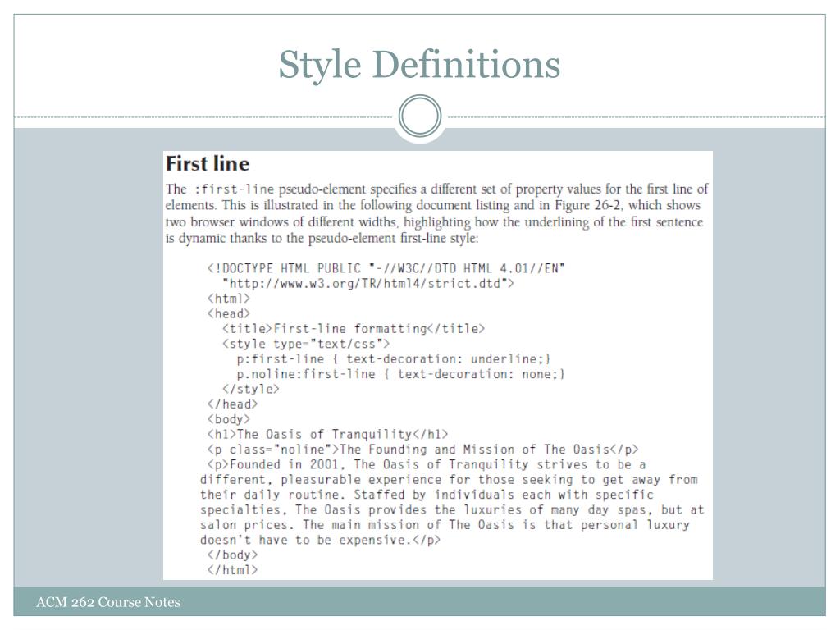The width and height of the screenshot is (840, 630).
Task: Click the ':first-line' word in the paragraph
Action: tap(234, 189)
